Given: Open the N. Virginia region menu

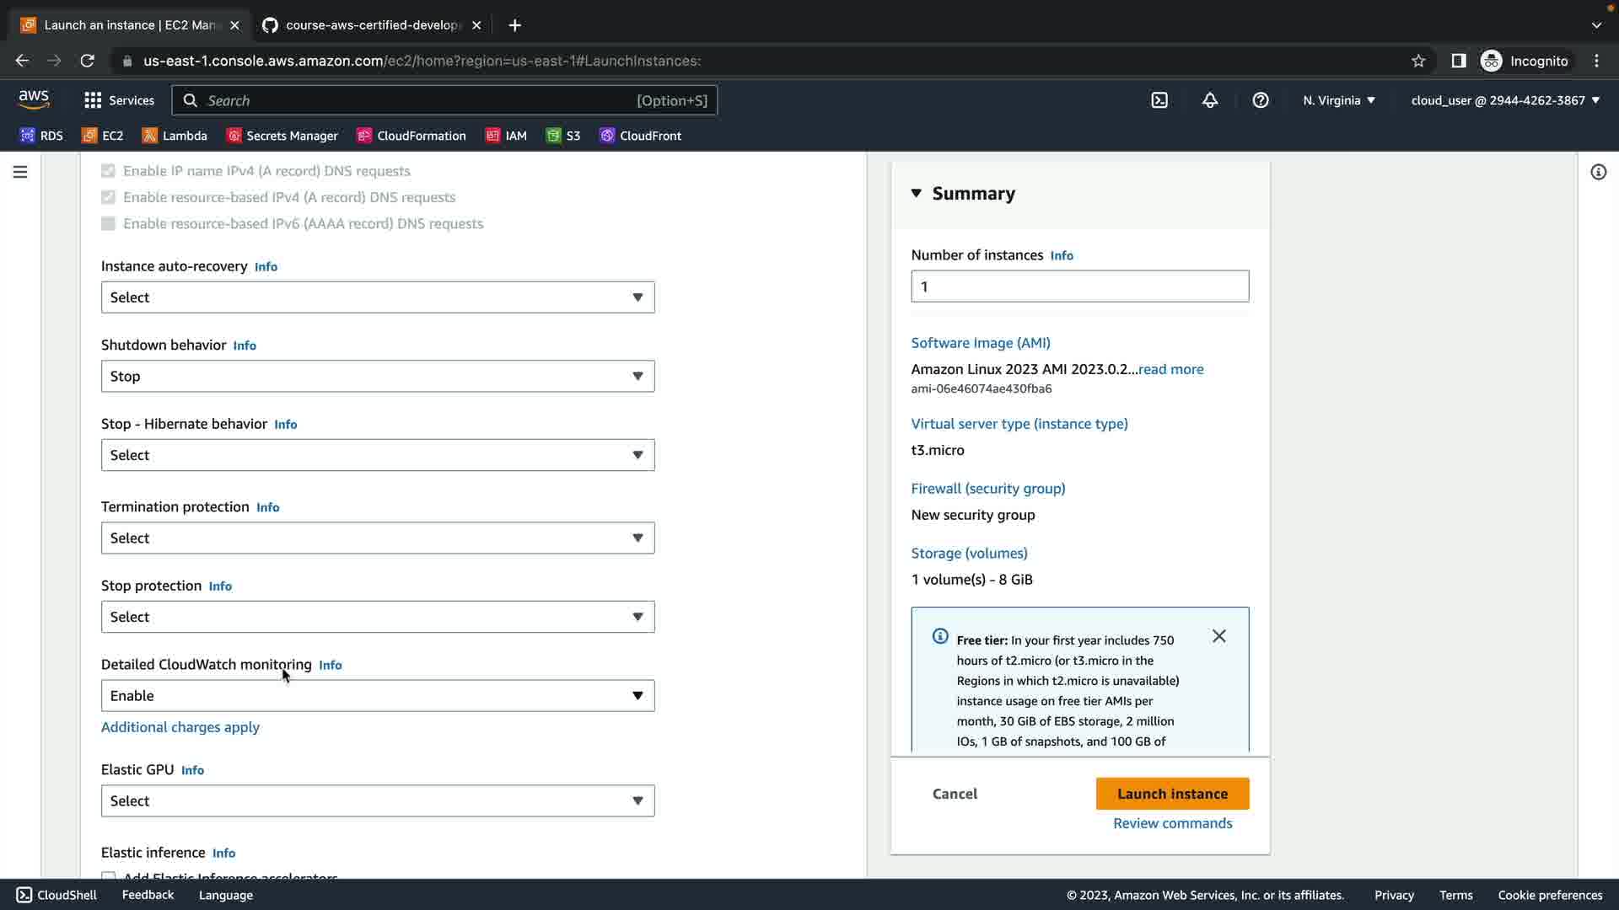Looking at the screenshot, I should 1338,100.
